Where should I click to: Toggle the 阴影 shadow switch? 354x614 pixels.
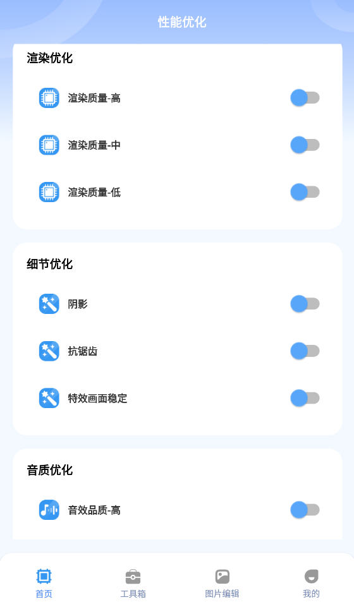pyautogui.click(x=305, y=304)
